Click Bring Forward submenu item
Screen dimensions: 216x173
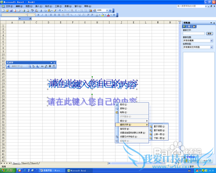(x=159, y=134)
